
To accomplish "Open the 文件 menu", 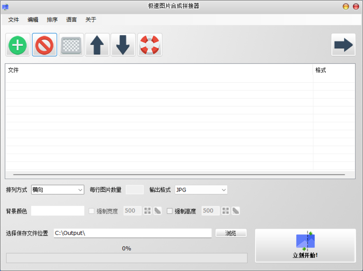I will 14,20.
